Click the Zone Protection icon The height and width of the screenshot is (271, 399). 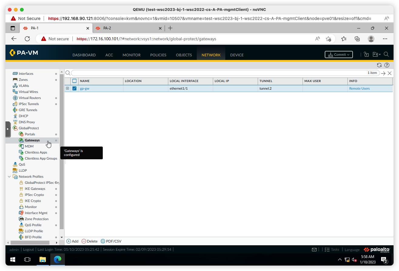(x=21, y=219)
